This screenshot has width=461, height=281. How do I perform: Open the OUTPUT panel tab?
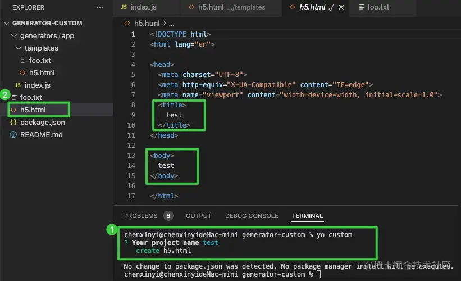pos(198,216)
